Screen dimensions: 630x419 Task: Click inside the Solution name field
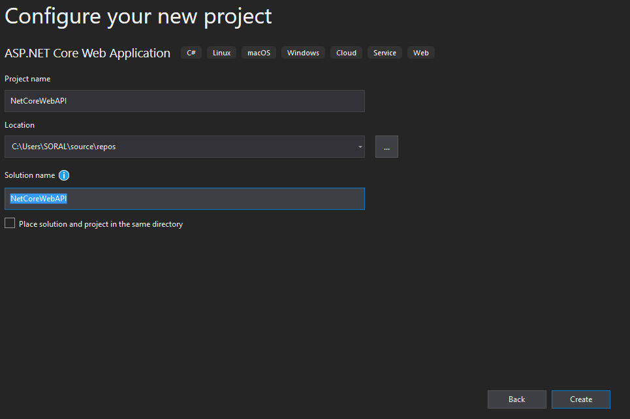[x=184, y=199]
